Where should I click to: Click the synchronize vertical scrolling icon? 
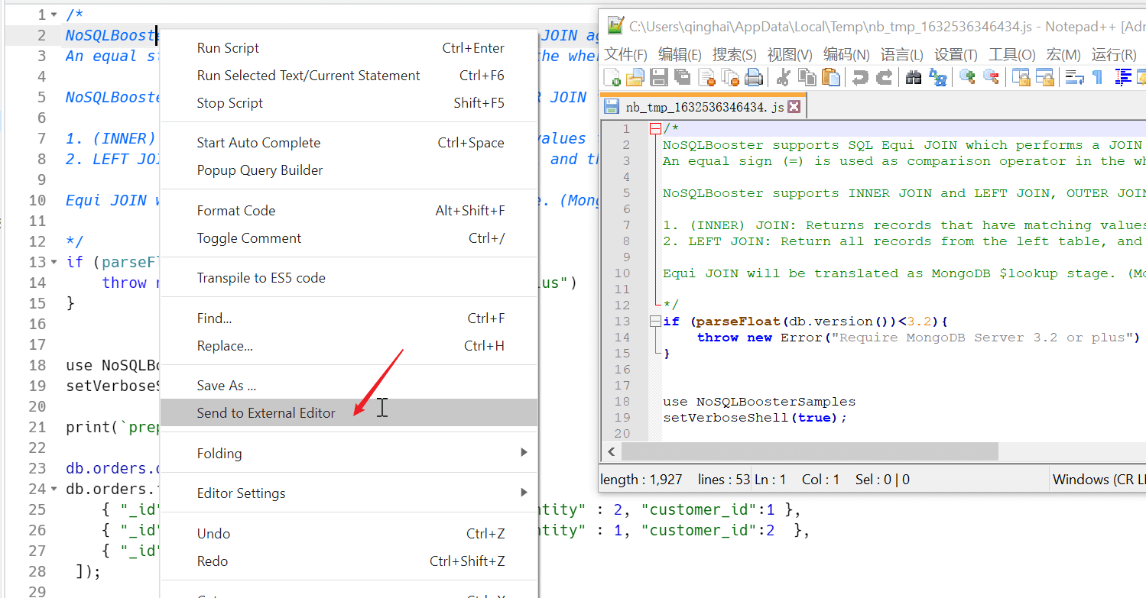click(x=1021, y=77)
